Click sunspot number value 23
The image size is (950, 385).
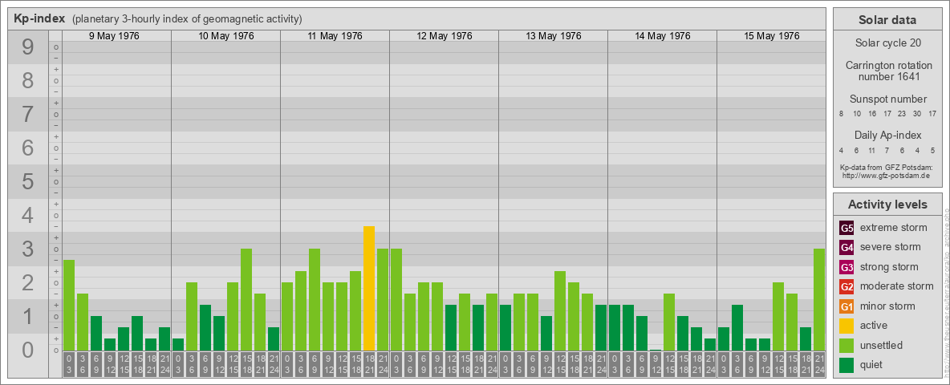902,115
